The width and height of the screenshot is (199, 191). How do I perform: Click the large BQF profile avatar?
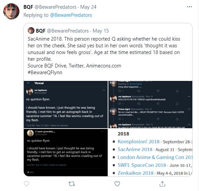[11, 11]
